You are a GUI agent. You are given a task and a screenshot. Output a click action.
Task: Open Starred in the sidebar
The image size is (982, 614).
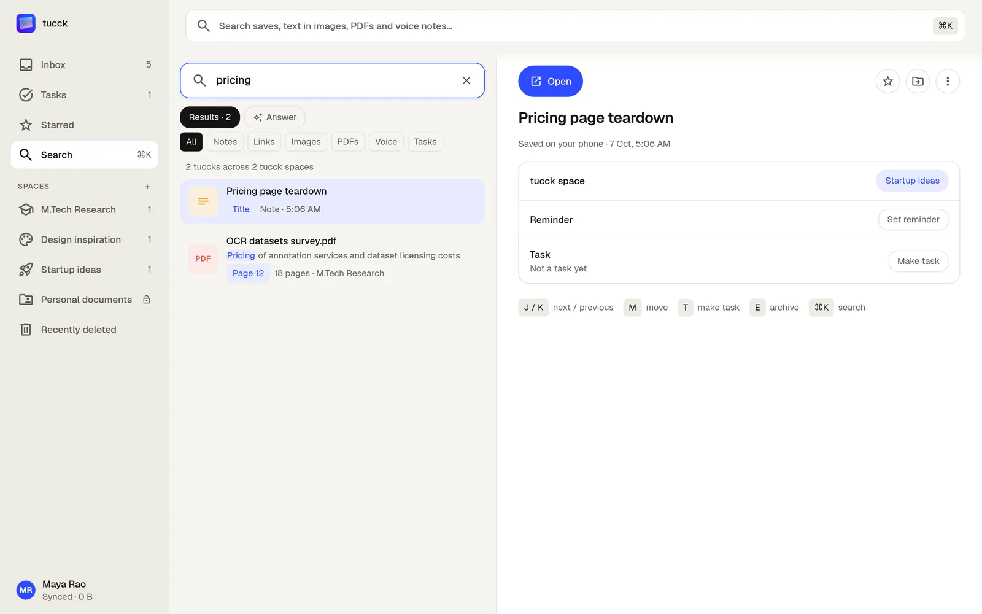click(x=85, y=125)
